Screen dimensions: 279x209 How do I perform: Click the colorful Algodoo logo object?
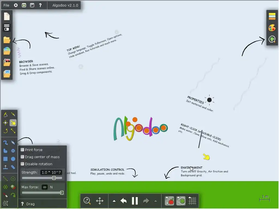pos(140,128)
